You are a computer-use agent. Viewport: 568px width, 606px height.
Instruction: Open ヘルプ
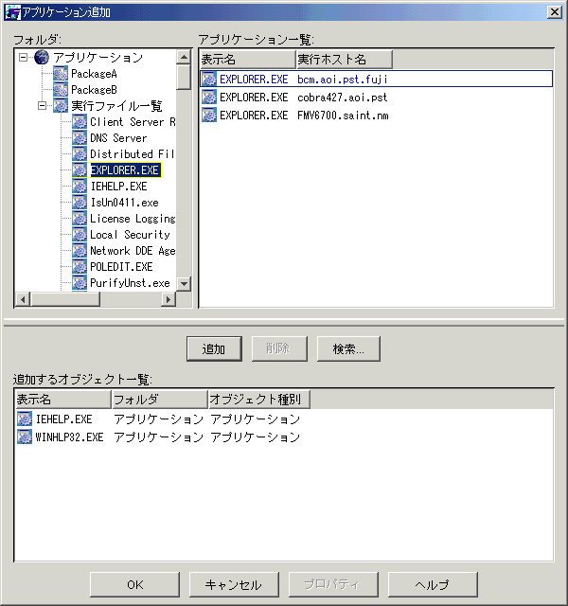pos(433,584)
